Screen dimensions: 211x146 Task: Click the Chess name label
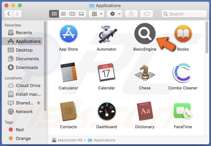[x=145, y=88]
